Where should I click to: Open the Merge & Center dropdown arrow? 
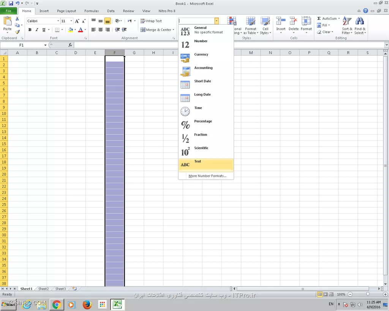coord(173,30)
